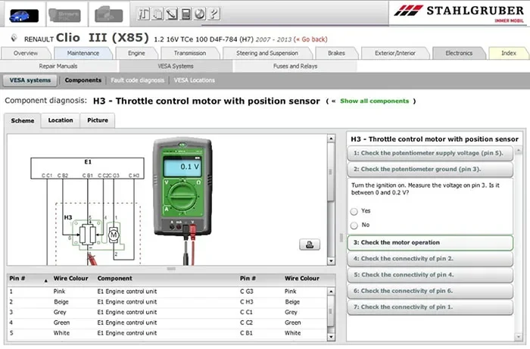Click the globe toolbar icon
This screenshot has height=349, width=530.
pyautogui.click(x=200, y=14)
